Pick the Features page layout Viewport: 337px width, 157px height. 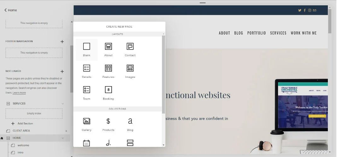pos(108,71)
